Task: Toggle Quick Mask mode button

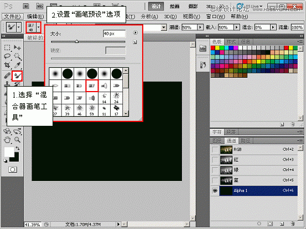Action: click(13, 169)
